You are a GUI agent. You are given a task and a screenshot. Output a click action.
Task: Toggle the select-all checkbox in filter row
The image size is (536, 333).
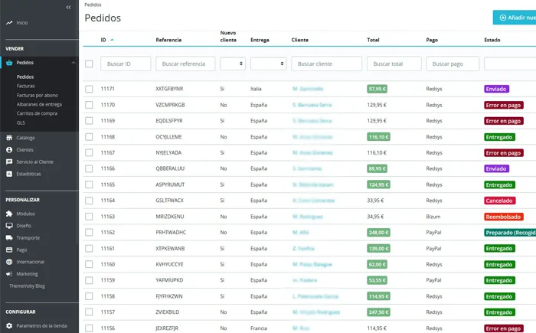pyautogui.click(x=90, y=64)
